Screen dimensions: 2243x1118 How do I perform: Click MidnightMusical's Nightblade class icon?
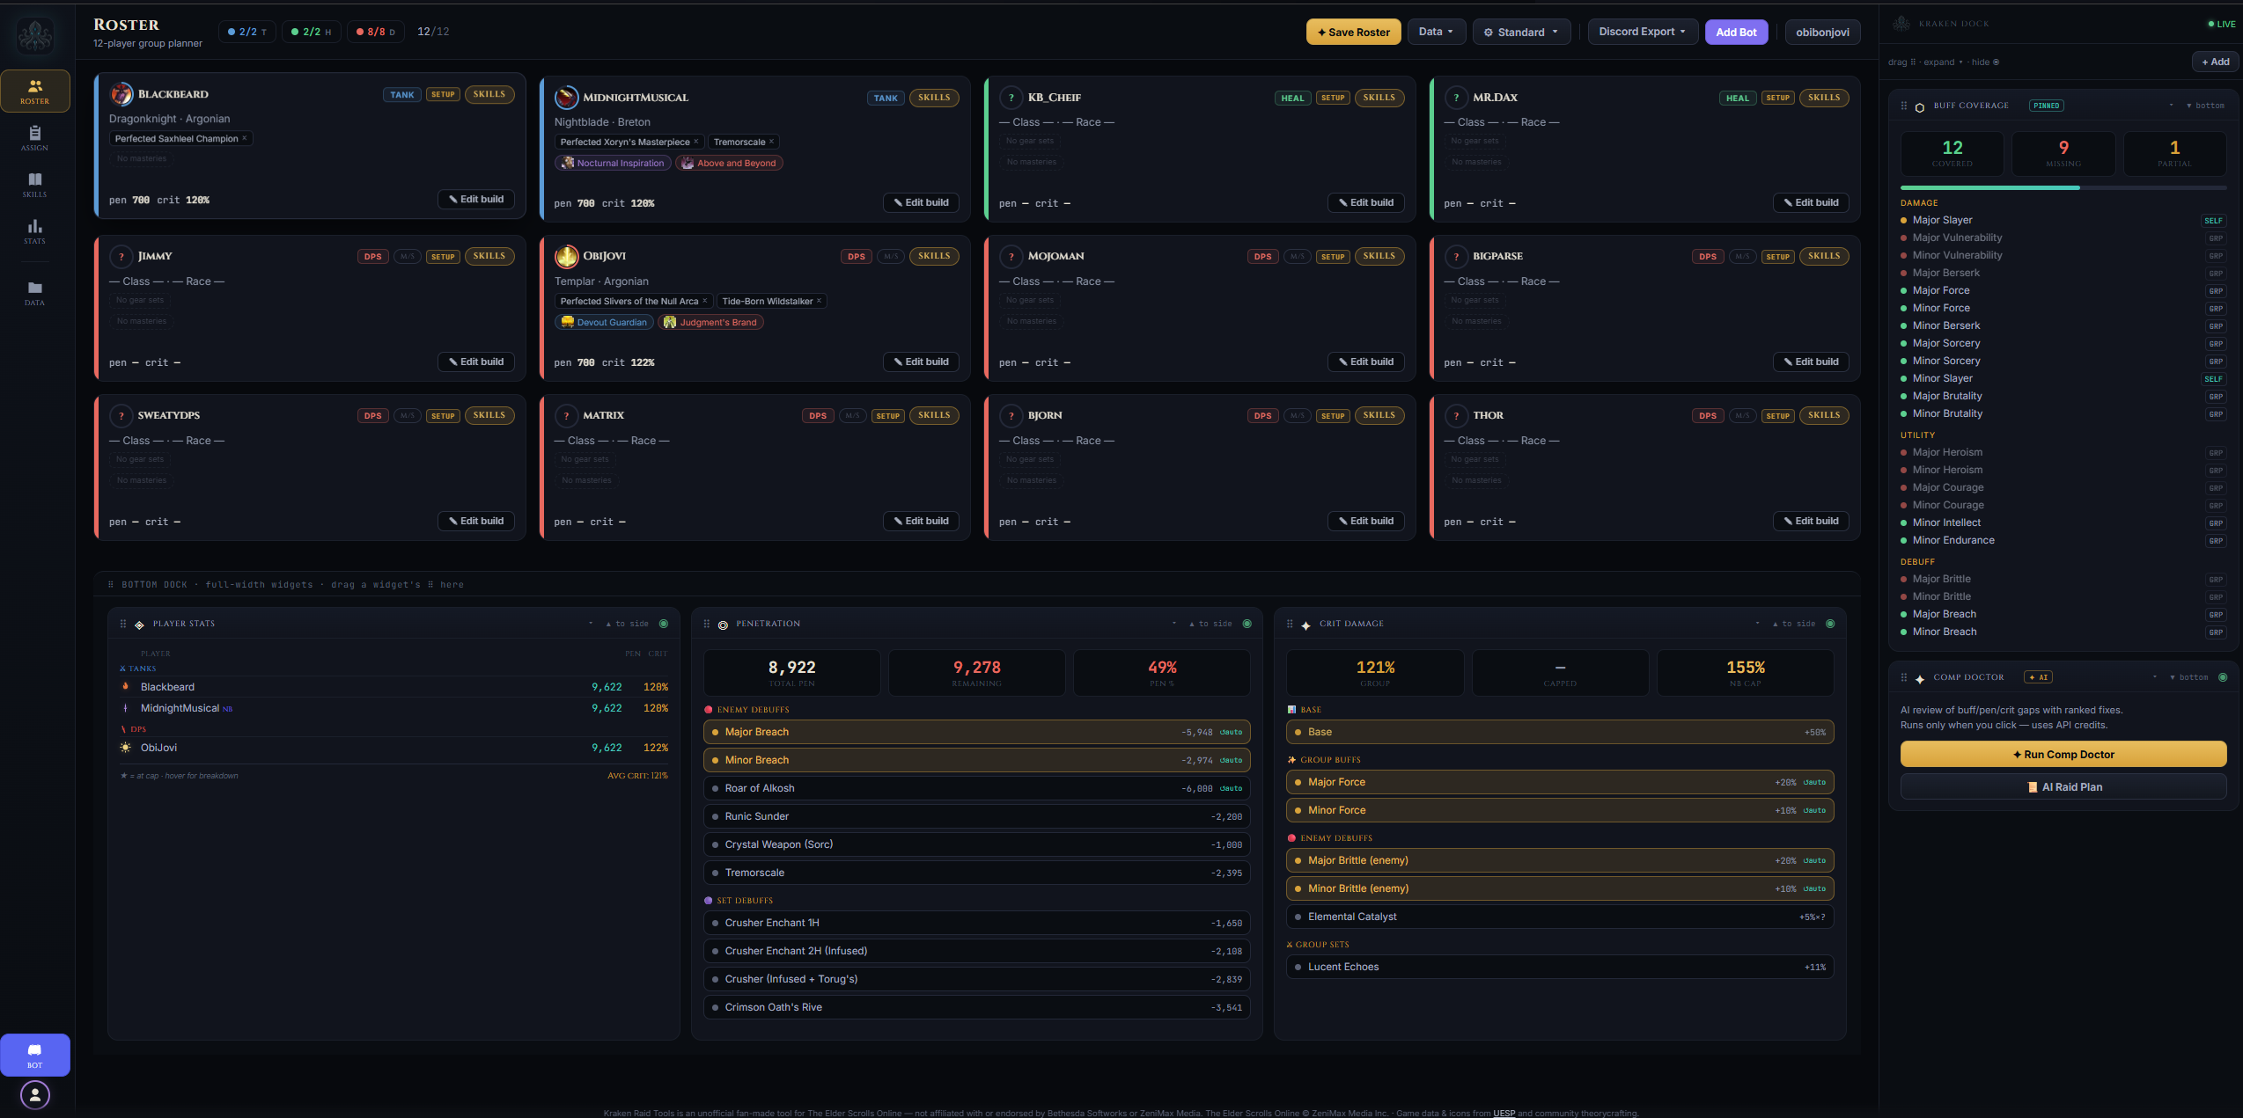coord(567,98)
